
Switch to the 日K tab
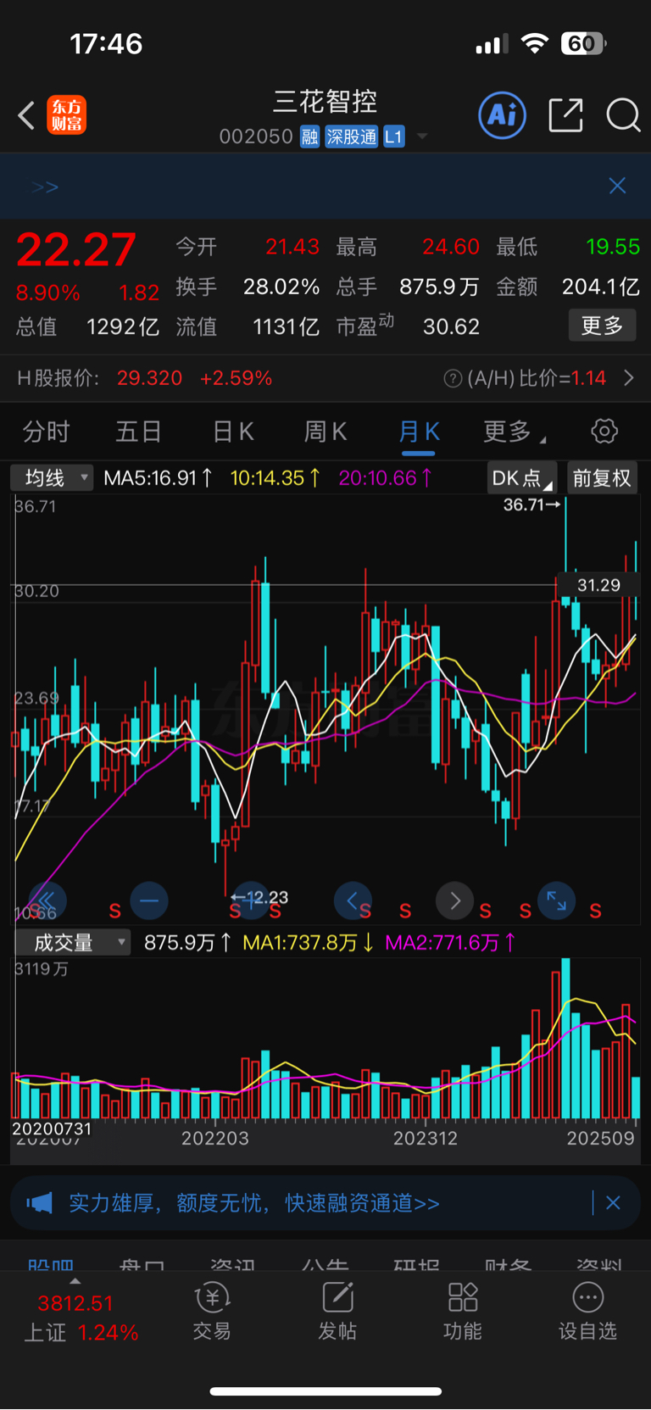point(233,432)
